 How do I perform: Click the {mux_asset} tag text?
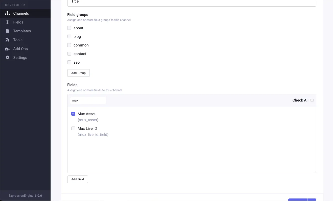(88, 120)
